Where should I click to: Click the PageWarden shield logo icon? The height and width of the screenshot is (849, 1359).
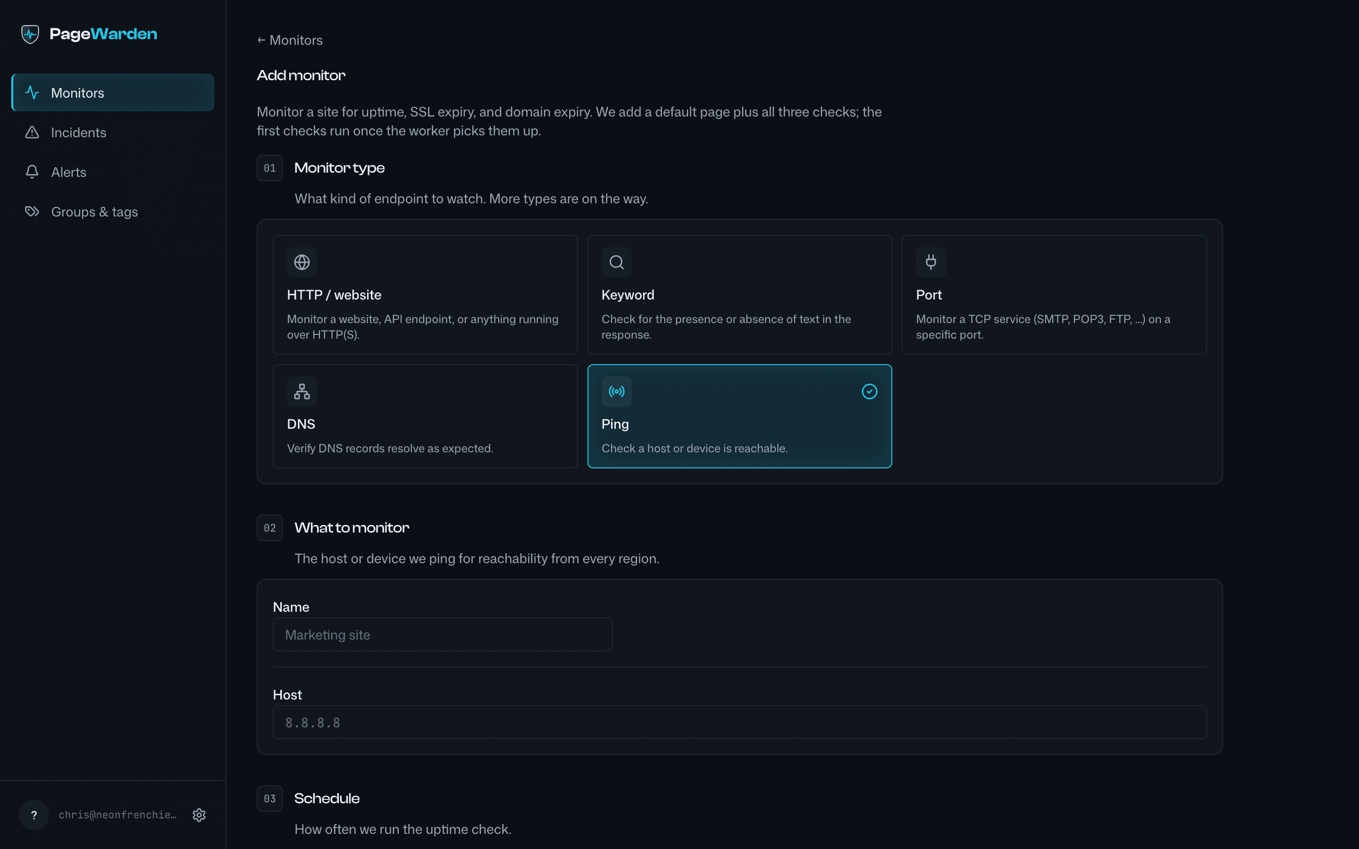pos(30,34)
